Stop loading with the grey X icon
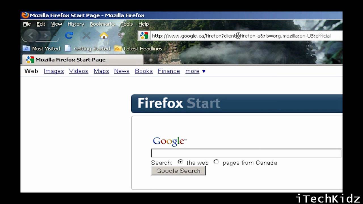Image resolution: width=363 pixels, height=204 pixels. click(x=86, y=35)
